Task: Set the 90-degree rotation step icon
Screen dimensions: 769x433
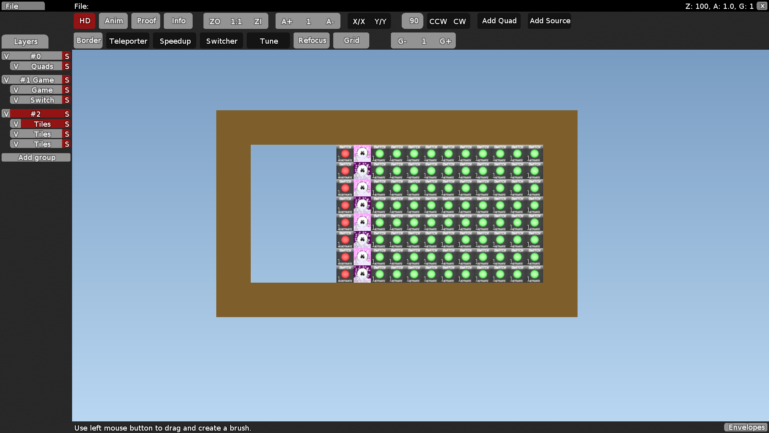Action: (x=412, y=21)
